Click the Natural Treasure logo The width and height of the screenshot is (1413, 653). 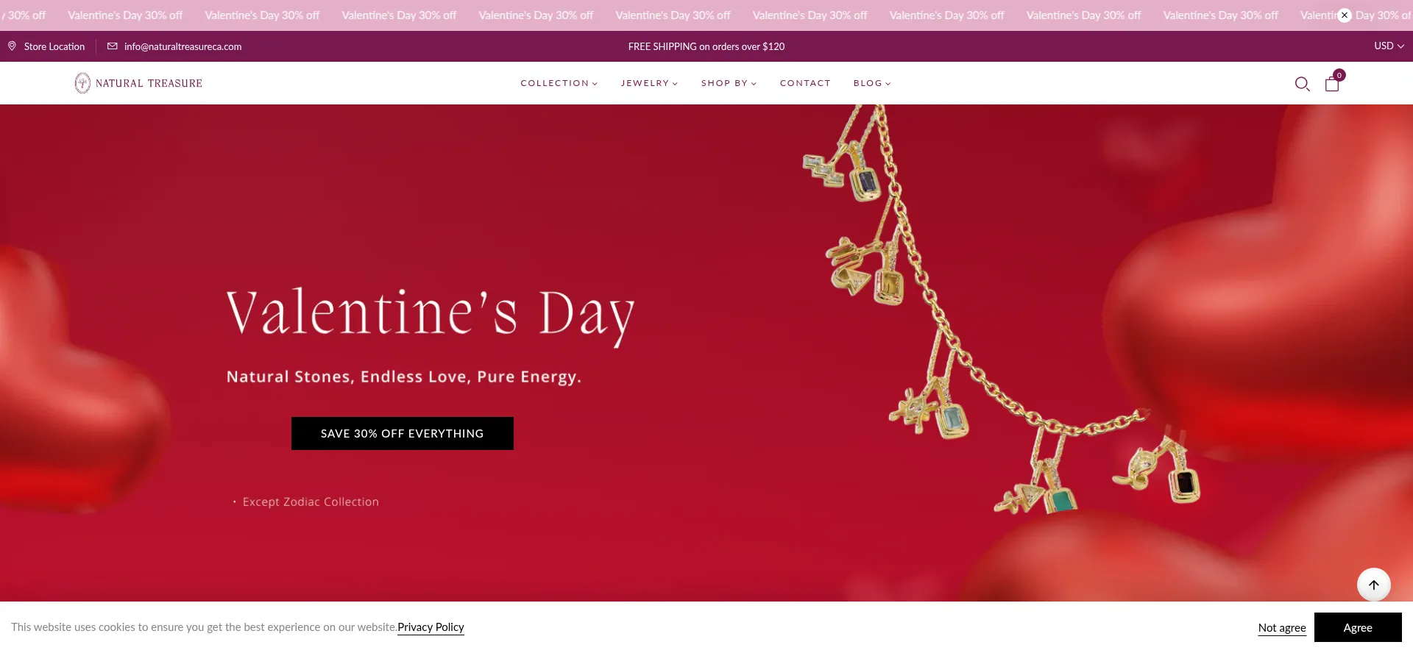click(138, 83)
